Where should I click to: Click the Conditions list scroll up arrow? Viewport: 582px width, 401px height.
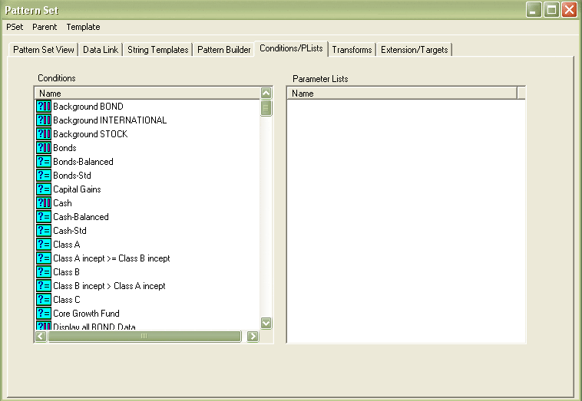coord(266,93)
